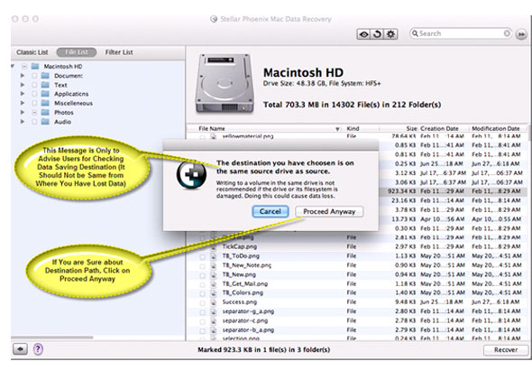Switch to the Classic List tab
Viewport: 532px width, 380px height.
(x=32, y=52)
